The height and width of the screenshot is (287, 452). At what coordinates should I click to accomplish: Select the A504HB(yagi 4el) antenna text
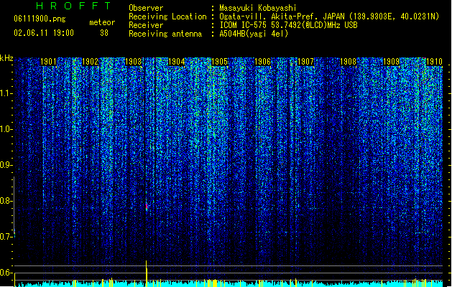point(254,34)
